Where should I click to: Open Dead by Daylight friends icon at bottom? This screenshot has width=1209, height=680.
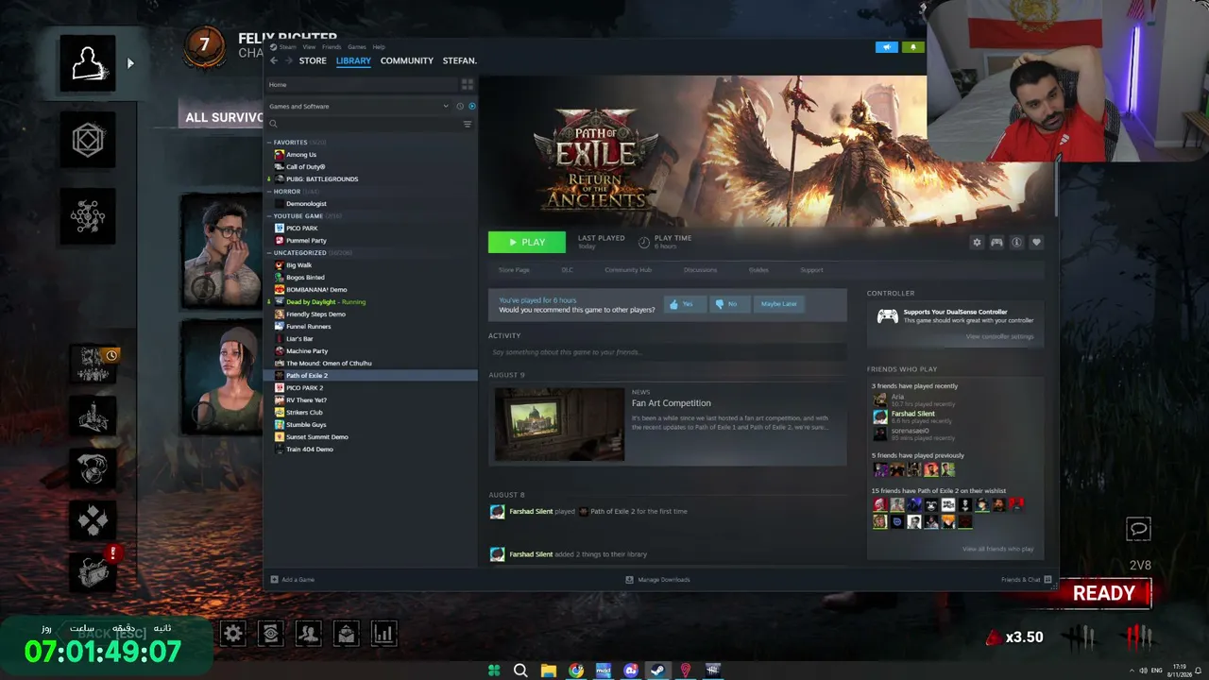pos(308,633)
